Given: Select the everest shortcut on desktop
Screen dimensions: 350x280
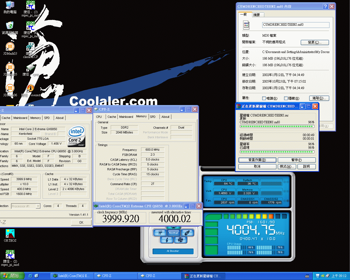Looking at the screenshot, I should [31, 91].
